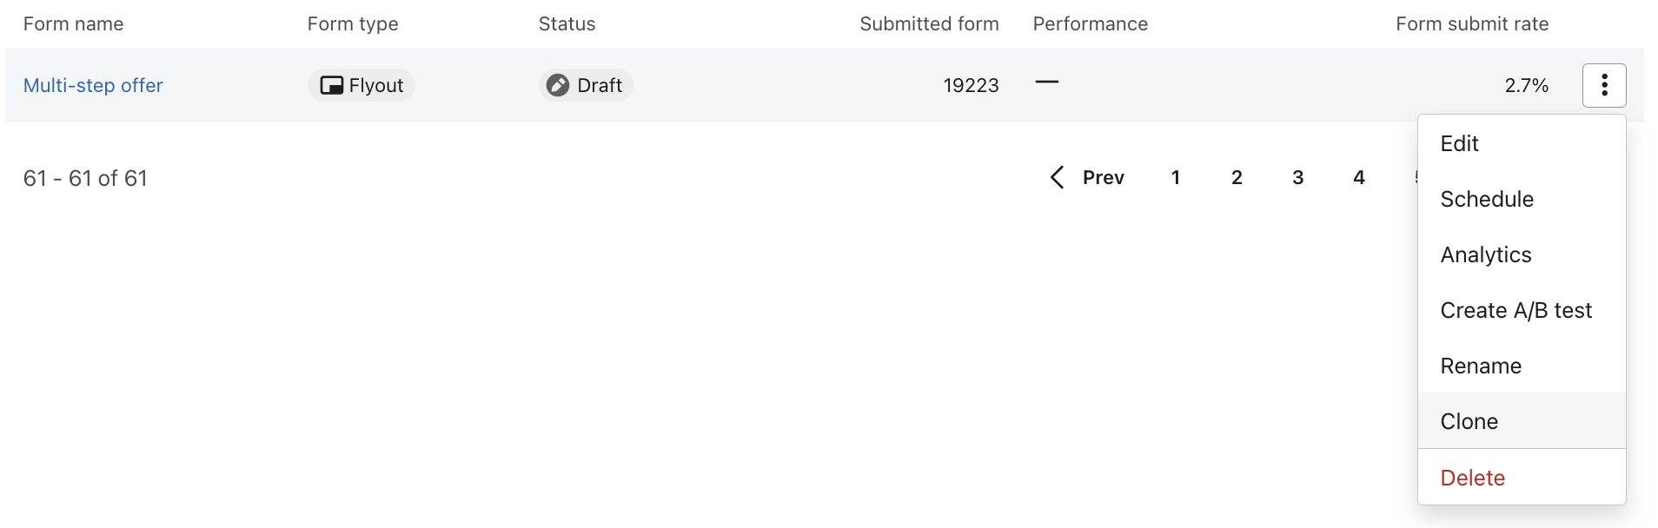
Task: Choose Create A/B test option
Action: 1516,310
